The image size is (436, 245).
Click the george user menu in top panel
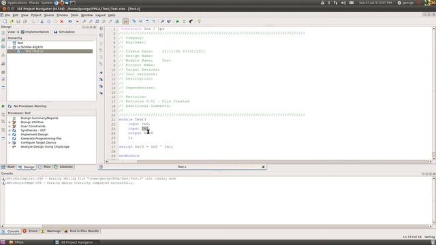point(406,3)
